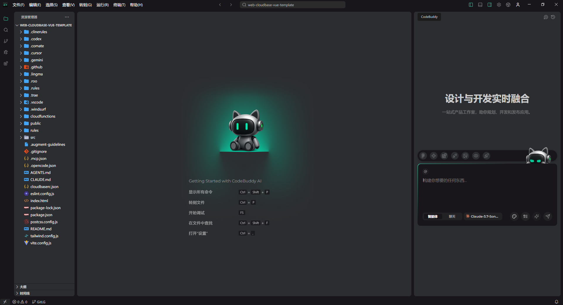Click the 显示所有命令 shortcut entry
Image resolution: width=563 pixels, height=305 pixels.
[201, 192]
